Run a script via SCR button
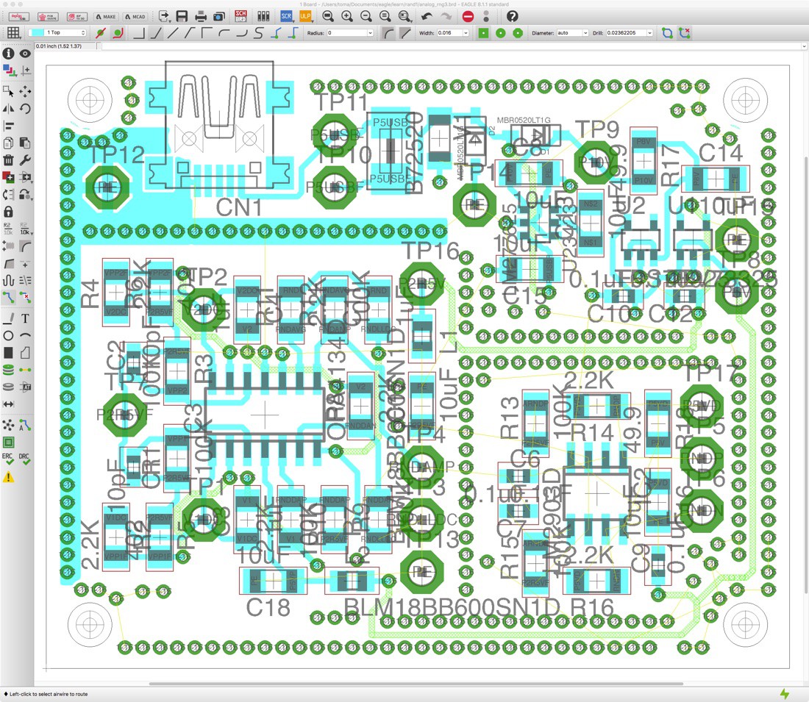Screen dimensions: 809x702 pos(286,16)
